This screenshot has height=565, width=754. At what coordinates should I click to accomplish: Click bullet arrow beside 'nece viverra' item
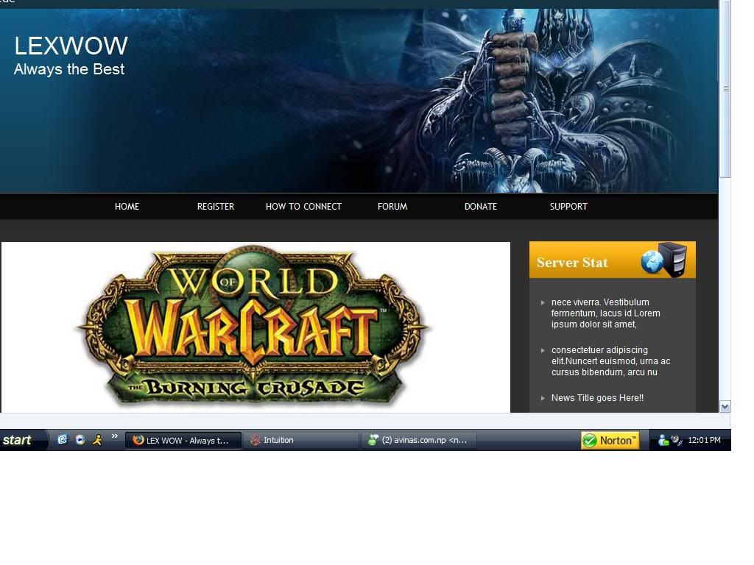(x=543, y=302)
